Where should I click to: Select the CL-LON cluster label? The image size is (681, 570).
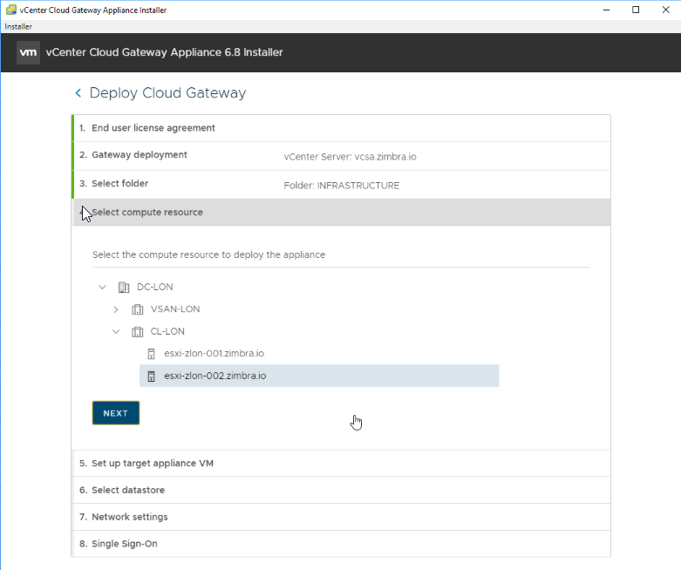(167, 331)
